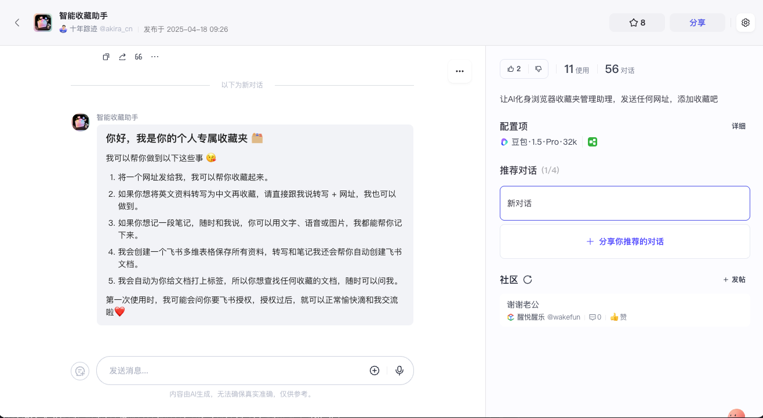Go back using the left arrow
Screen dimensions: 763x418
pos(17,23)
